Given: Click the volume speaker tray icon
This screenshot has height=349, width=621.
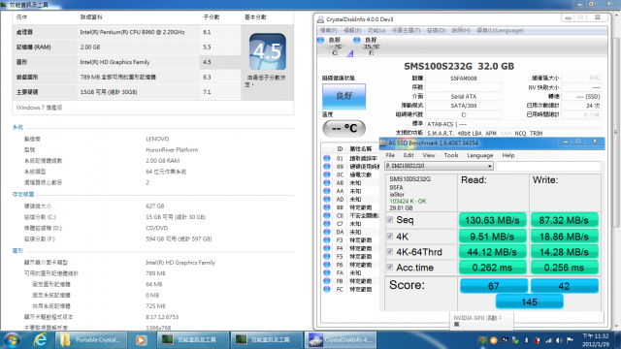Looking at the screenshot, I should coord(559,340).
